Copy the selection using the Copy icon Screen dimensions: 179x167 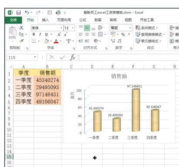(x=21, y=34)
